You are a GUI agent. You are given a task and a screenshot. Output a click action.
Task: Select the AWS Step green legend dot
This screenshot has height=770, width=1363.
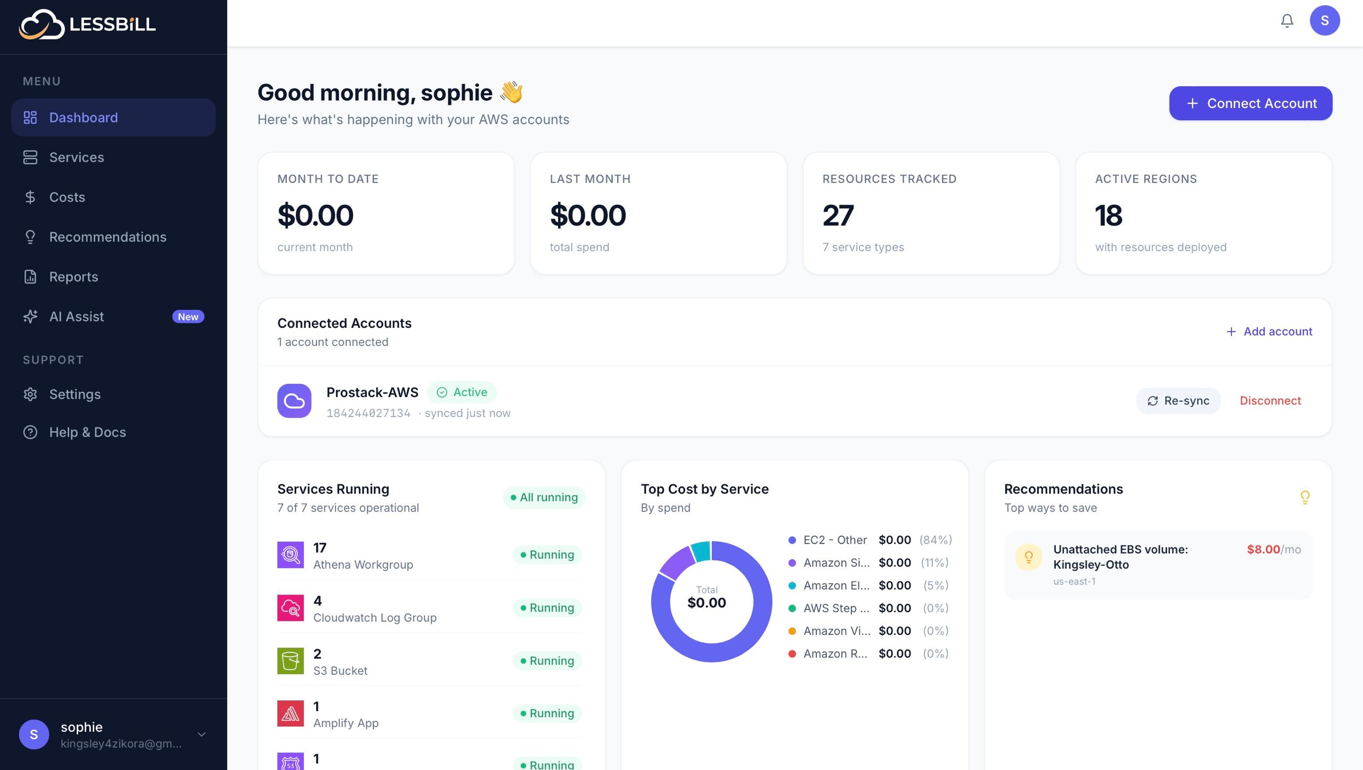pyautogui.click(x=792, y=608)
